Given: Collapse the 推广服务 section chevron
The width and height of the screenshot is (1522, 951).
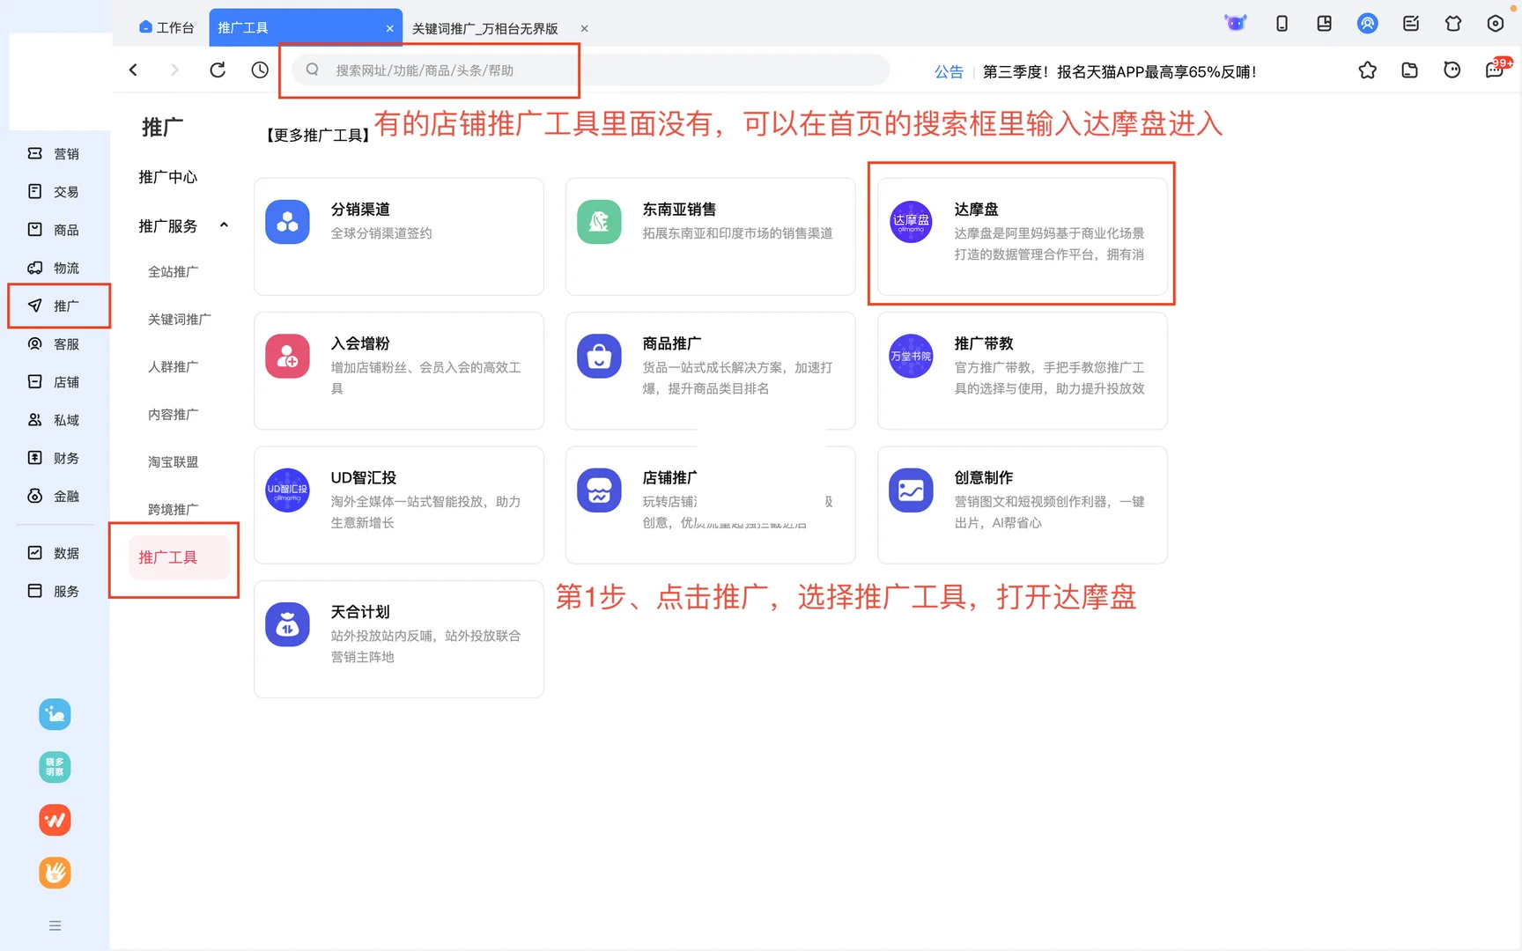Looking at the screenshot, I should point(223,225).
